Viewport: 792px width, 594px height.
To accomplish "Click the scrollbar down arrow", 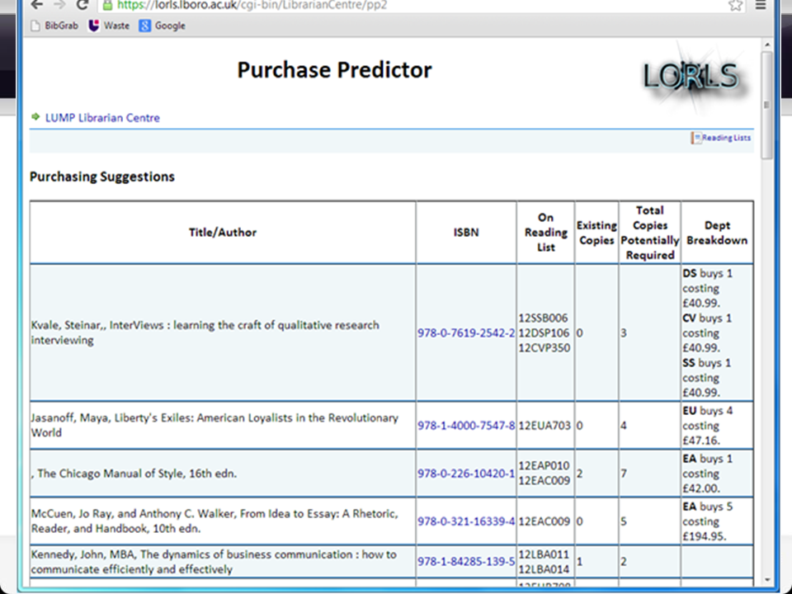I will coord(766,580).
